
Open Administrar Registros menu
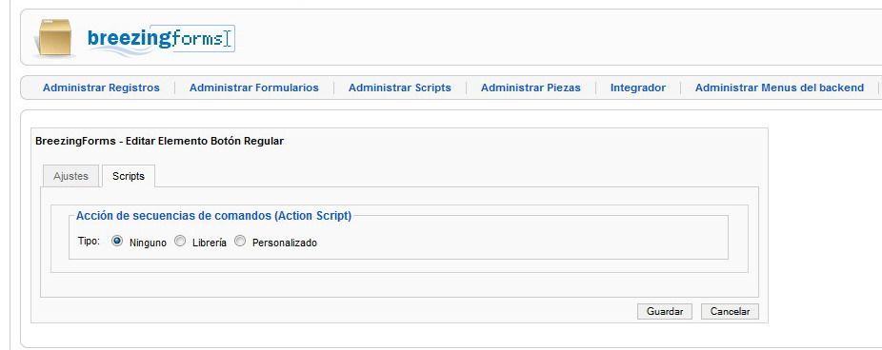101,87
